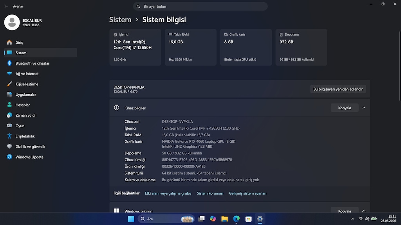Click the Giriş home icon in sidebar

pyautogui.click(x=9, y=42)
